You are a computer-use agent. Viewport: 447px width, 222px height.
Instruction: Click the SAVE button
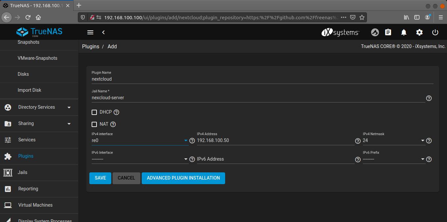tap(100, 178)
